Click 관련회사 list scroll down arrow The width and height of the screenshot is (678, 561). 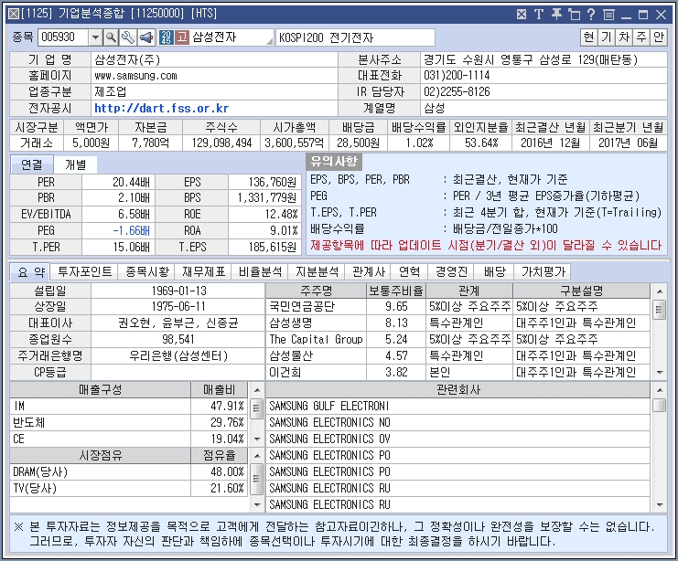pos(660,504)
